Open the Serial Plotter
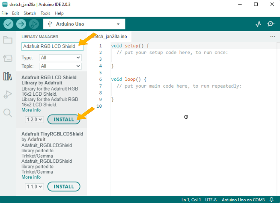 [x=259, y=24]
